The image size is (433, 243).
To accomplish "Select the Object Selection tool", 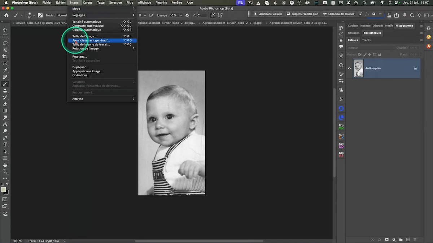I will click(x=5, y=50).
